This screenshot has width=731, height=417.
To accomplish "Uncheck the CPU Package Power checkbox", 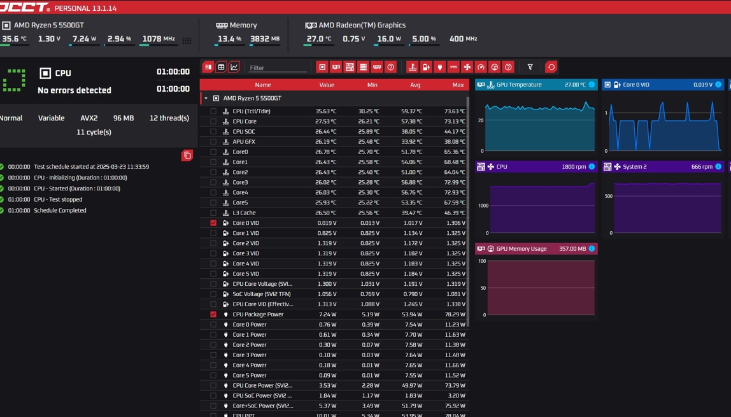I will [213, 314].
